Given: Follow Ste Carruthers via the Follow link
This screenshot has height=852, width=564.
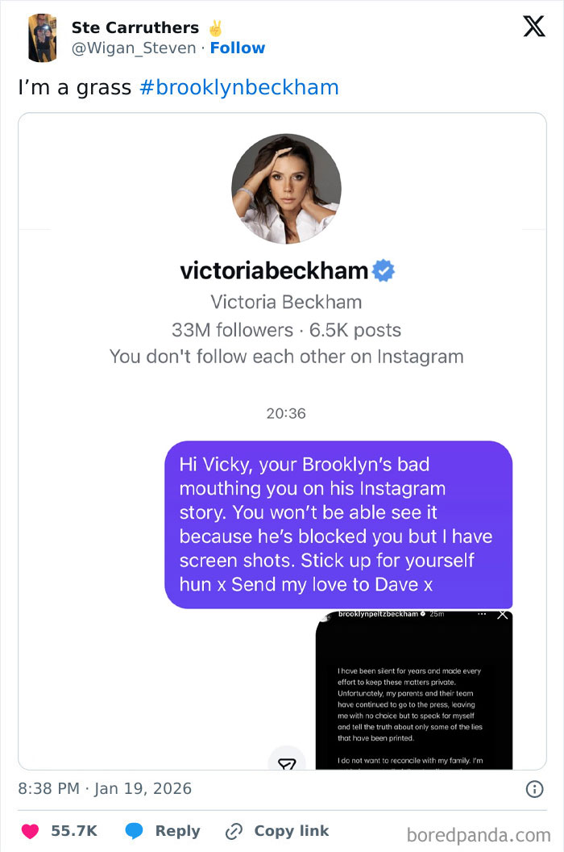Looking at the screenshot, I should click(238, 48).
